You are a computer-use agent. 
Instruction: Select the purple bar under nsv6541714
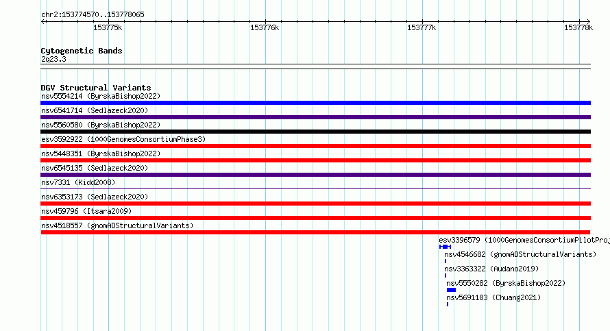[x=315, y=117]
